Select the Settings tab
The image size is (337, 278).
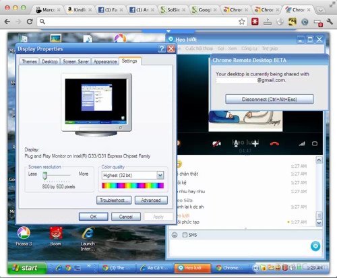[x=129, y=61]
